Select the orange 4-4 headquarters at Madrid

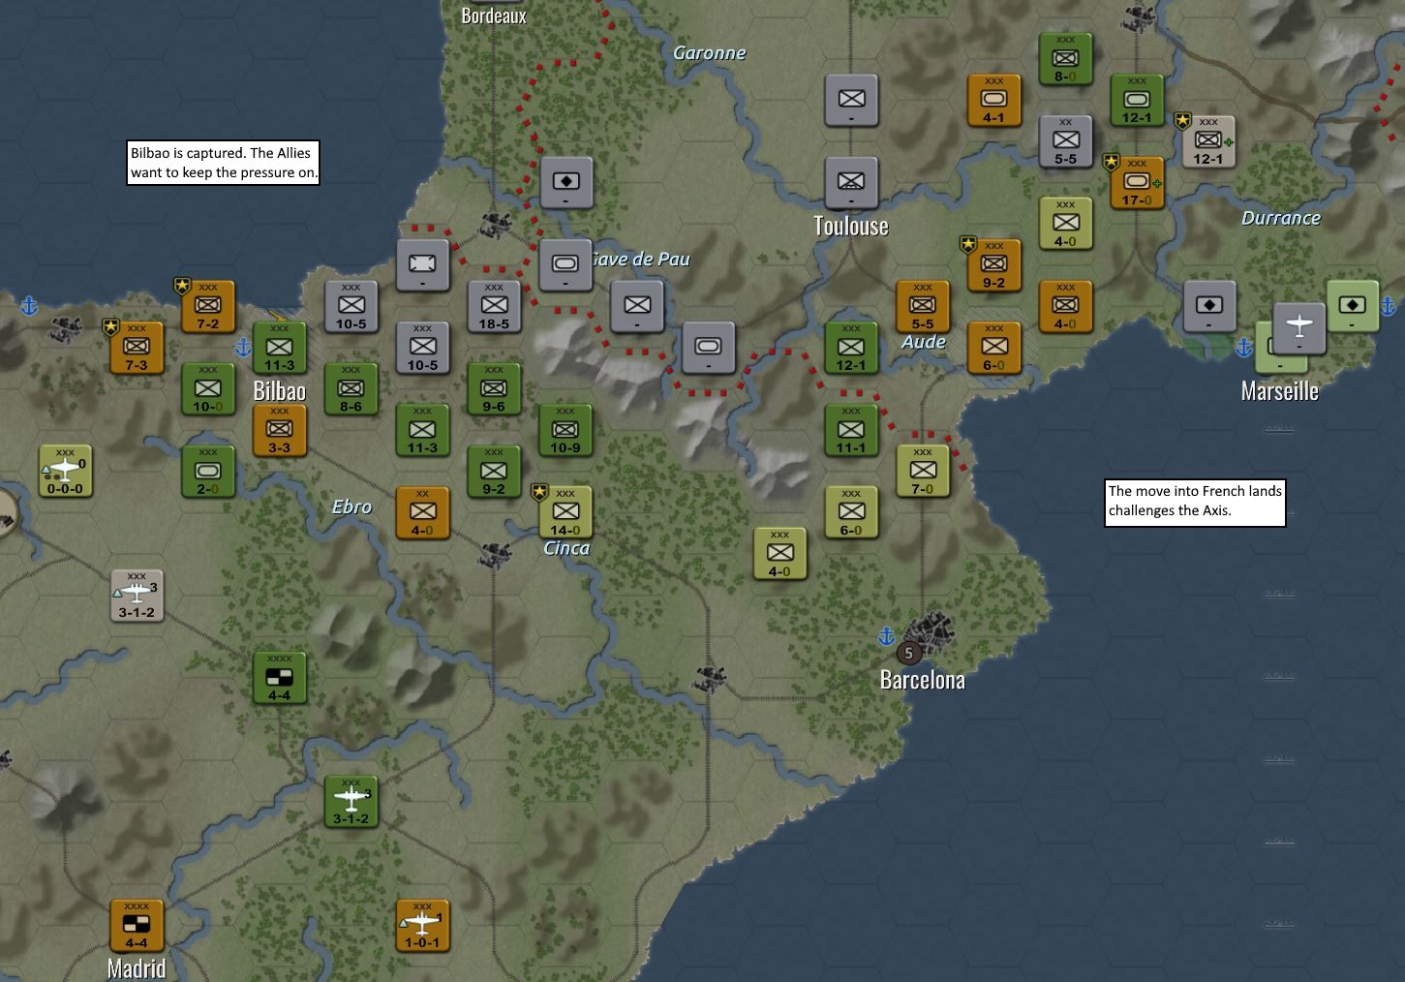click(x=137, y=925)
